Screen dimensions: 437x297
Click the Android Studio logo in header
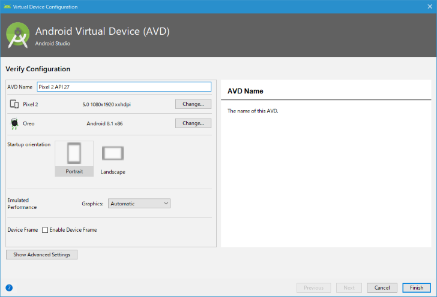[x=18, y=35]
